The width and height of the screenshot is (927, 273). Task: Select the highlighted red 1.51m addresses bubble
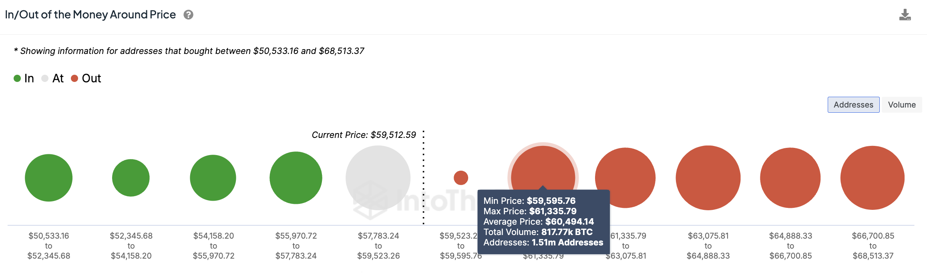coord(543,168)
